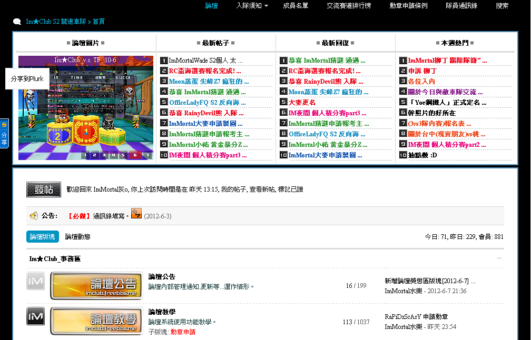Open 最新帖子 post 4 恭喜 ImMortal猜謎 通過
Image resolution: width=531 pixels, height=340 pixels.
point(207,92)
